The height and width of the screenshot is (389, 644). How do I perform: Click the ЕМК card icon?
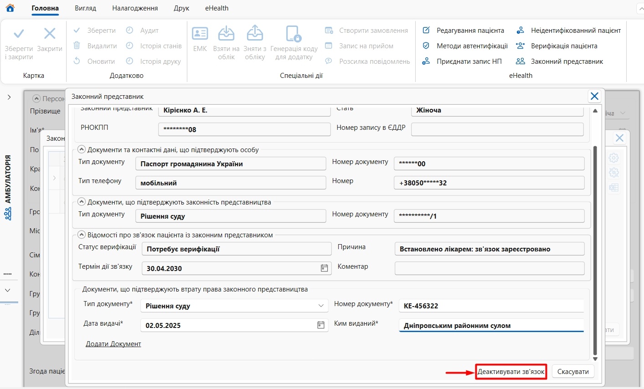(x=200, y=34)
